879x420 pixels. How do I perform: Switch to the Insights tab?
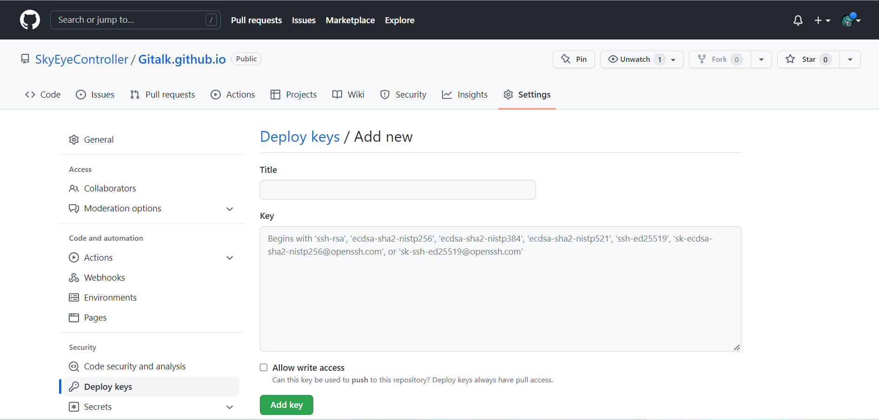pyautogui.click(x=464, y=95)
